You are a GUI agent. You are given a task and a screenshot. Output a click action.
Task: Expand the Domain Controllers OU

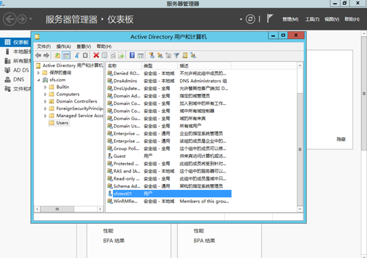(x=46, y=101)
